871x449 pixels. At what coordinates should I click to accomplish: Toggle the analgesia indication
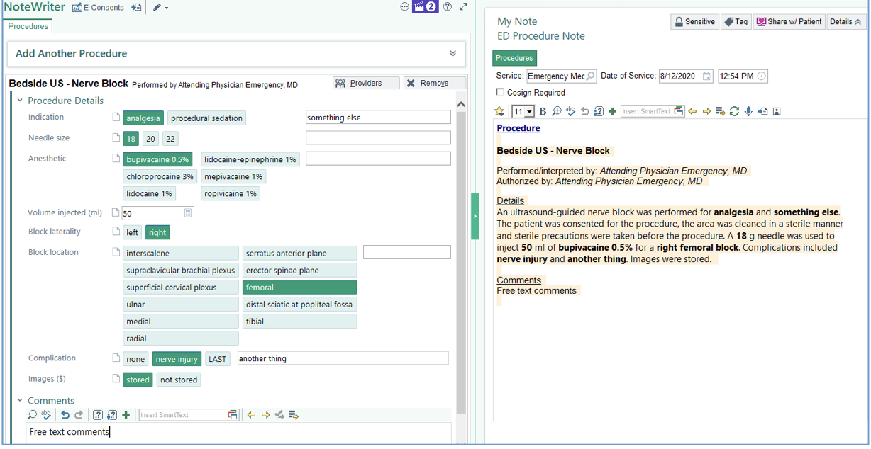143,118
